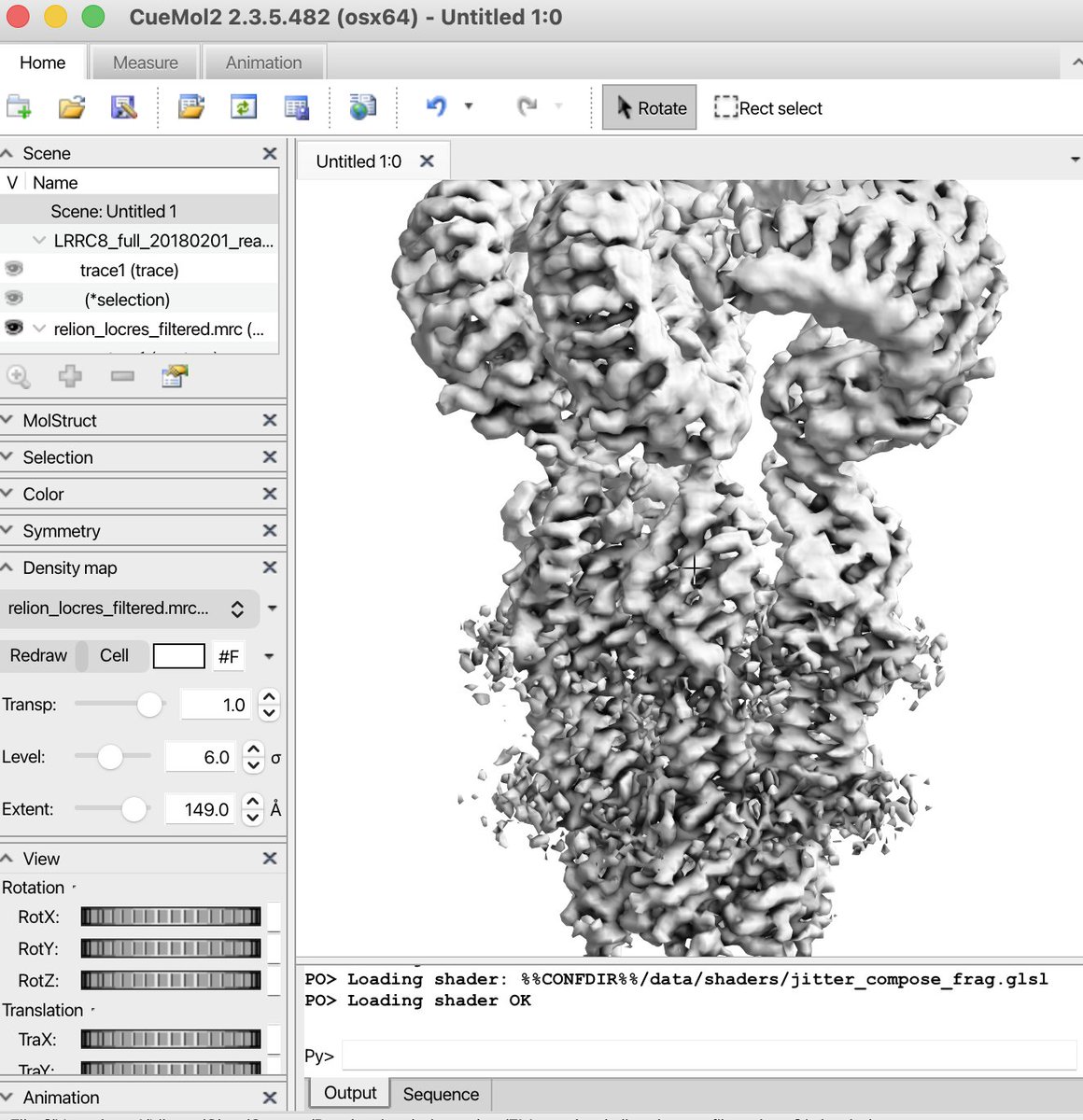Close the Untitled 1:0 view tab

tap(427, 161)
